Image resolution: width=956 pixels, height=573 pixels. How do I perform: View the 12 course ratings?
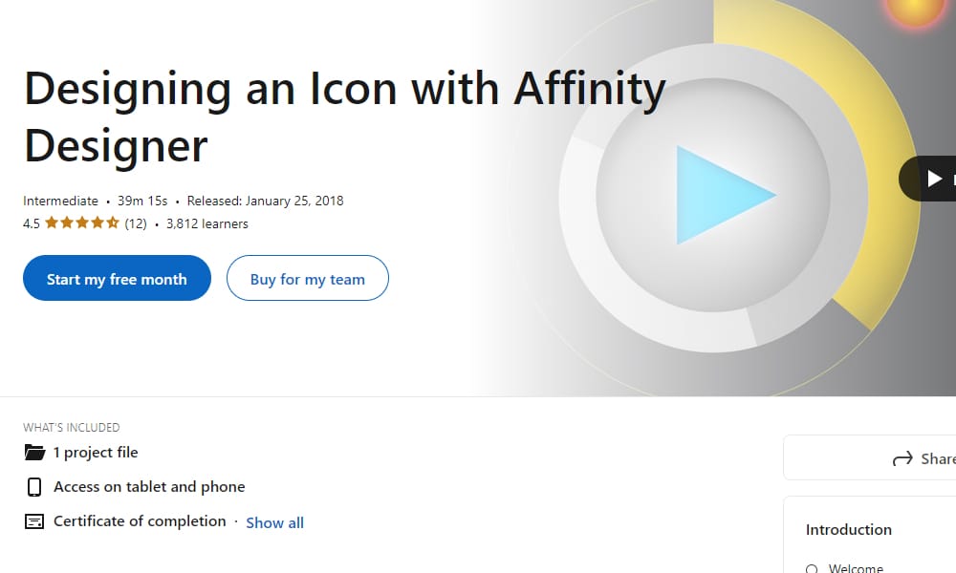pos(136,223)
